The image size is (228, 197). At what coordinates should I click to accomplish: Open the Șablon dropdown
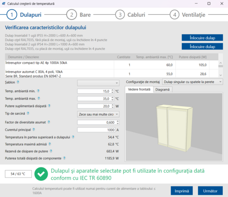click(98, 83)
